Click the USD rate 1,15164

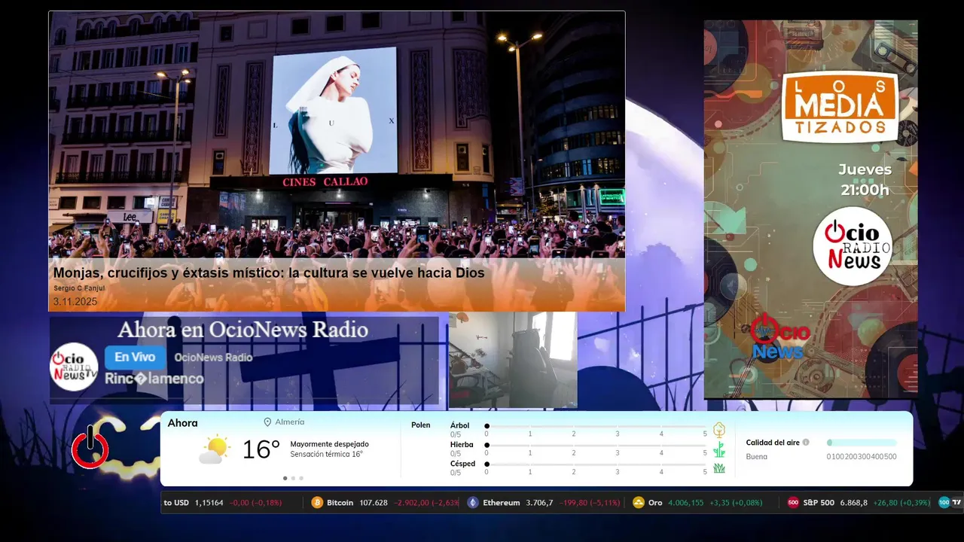(209, 502)
